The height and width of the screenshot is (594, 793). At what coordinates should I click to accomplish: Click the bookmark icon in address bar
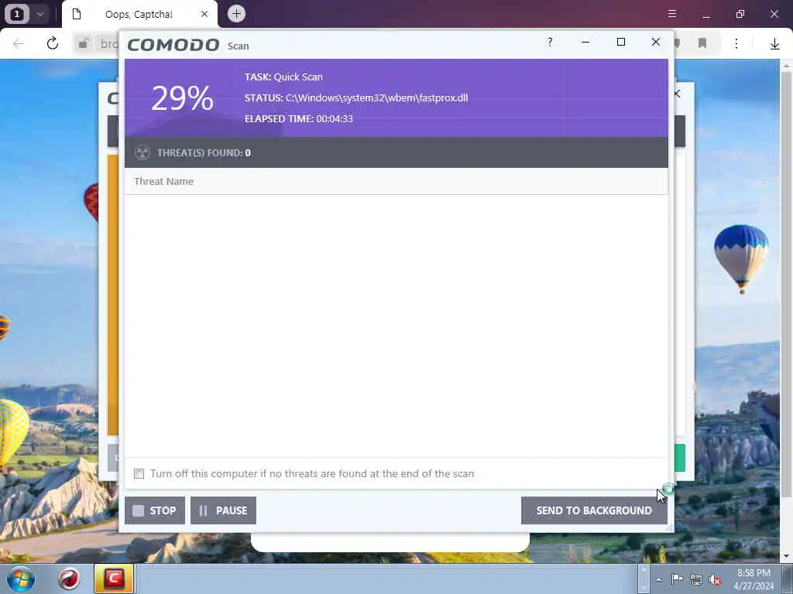coord(702,44)
